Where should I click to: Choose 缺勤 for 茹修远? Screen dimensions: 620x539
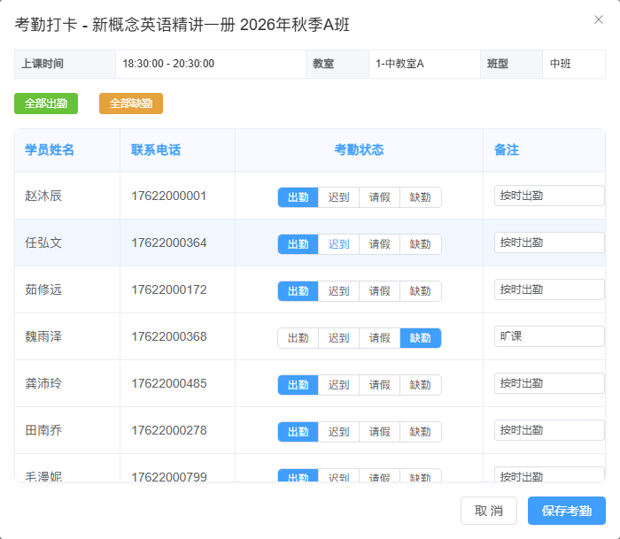(x=421, y=291)
